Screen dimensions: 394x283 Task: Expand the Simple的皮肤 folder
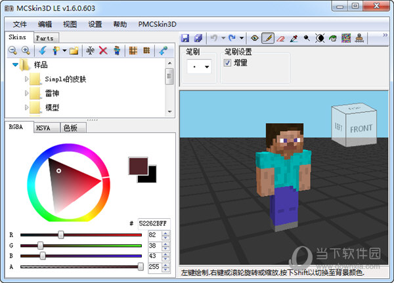27,79
